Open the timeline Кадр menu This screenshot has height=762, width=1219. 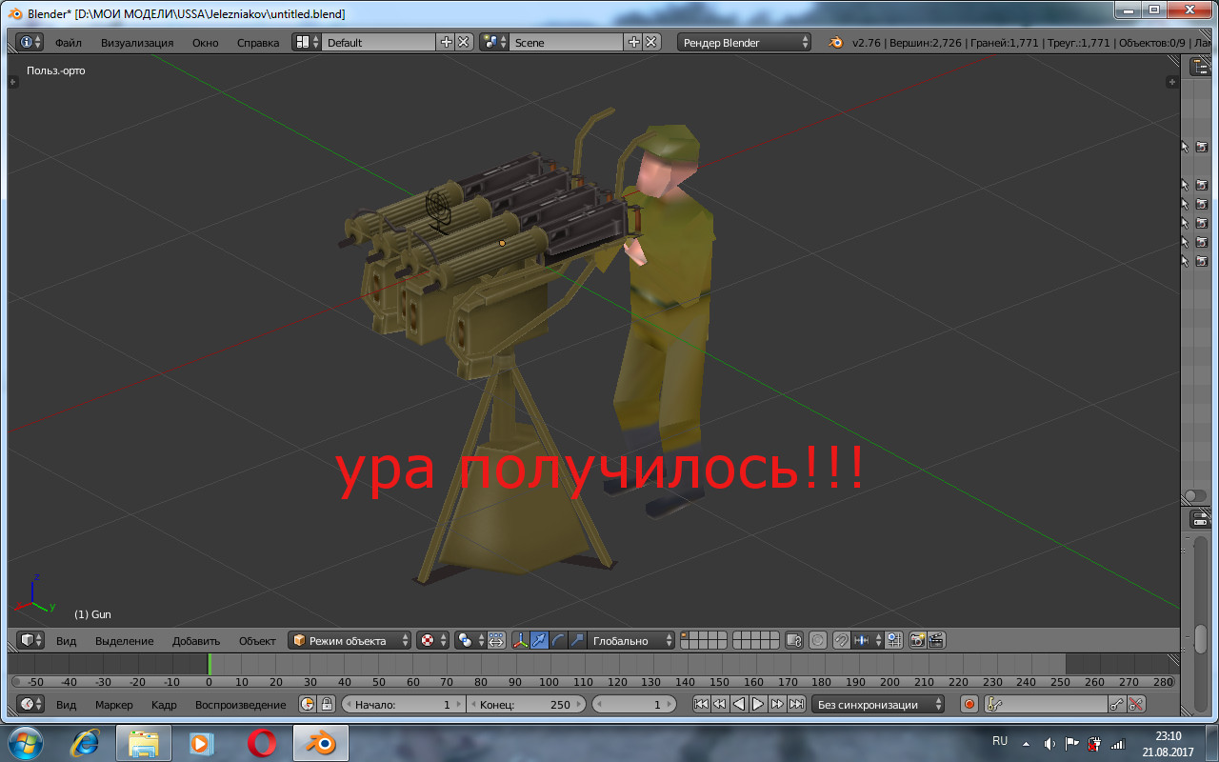(x=164, y=705)
